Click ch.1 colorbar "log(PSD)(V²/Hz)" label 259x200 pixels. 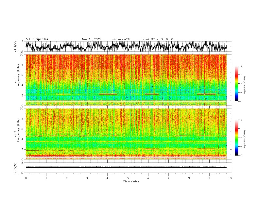pyautogui.click(x=245, y=85)
